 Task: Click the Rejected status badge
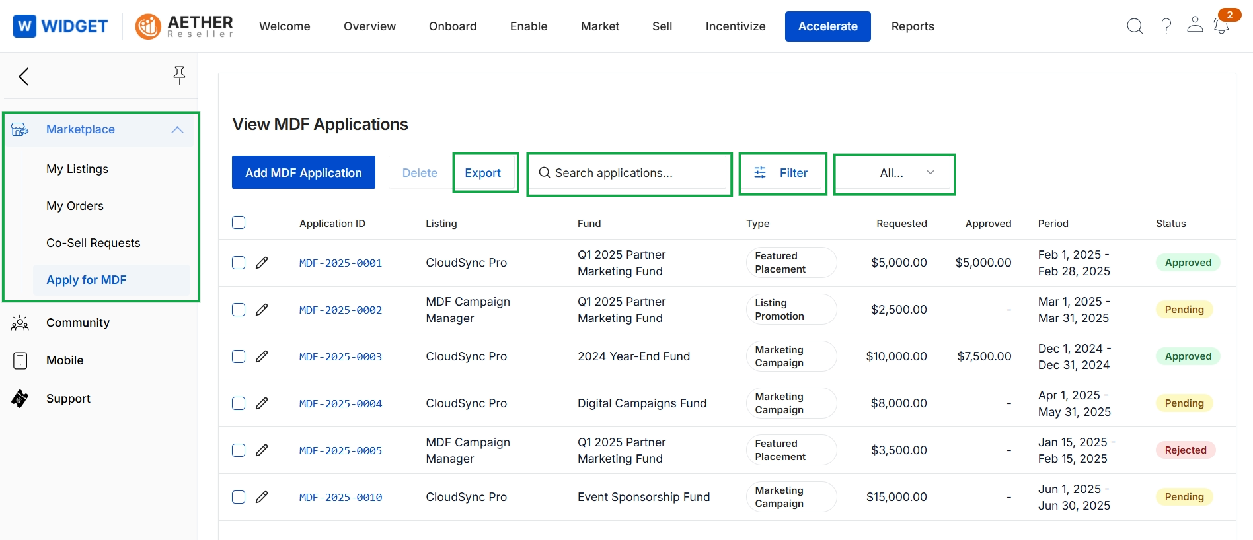coord(1186,450)
